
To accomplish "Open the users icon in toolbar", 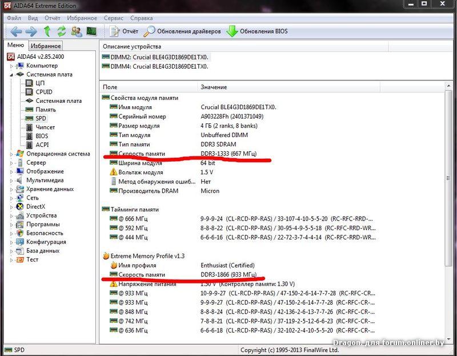I will (x=76, y=31).
